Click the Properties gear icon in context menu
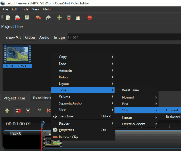 pyautogui.click(x=55, y=130)
